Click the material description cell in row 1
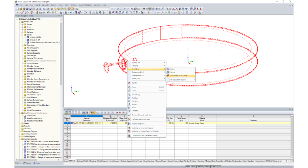Viewport: 308px width, 168px height. (x=87, y=123)
